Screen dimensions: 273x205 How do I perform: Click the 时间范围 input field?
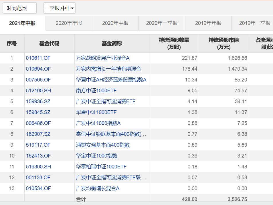(x=19, y=8)
